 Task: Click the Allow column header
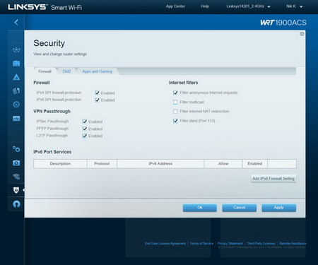click(223, 163)
